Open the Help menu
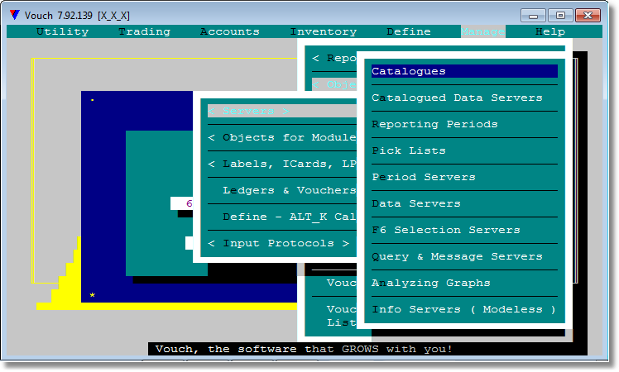The image size is (619, 372). (550, 31)
